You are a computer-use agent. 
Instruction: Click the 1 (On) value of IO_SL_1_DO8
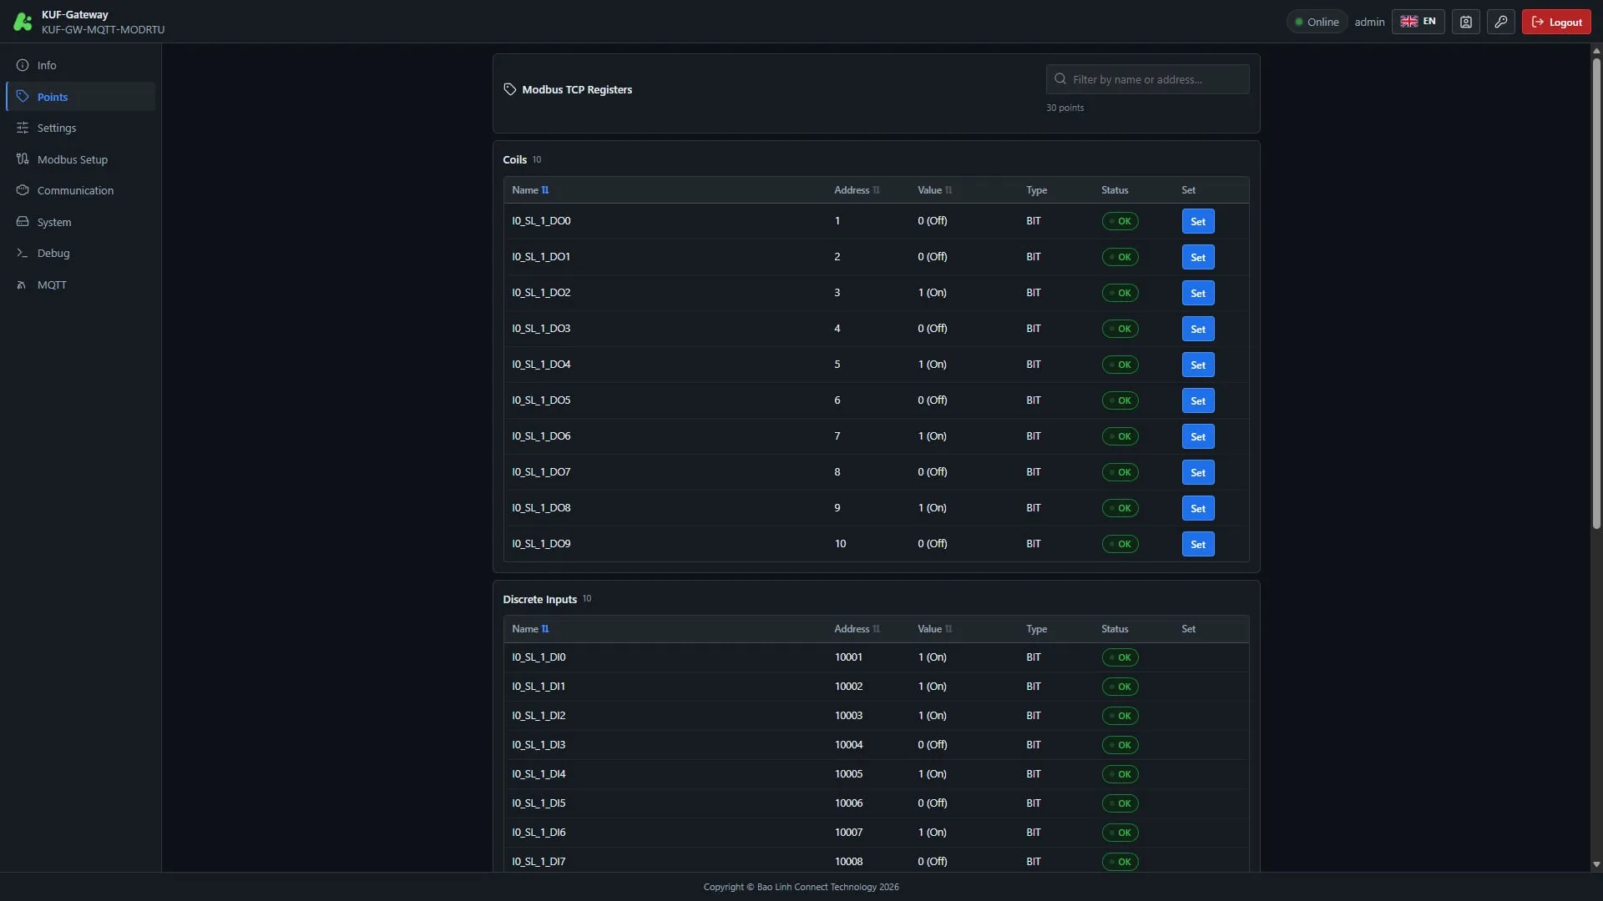point(932,508)
